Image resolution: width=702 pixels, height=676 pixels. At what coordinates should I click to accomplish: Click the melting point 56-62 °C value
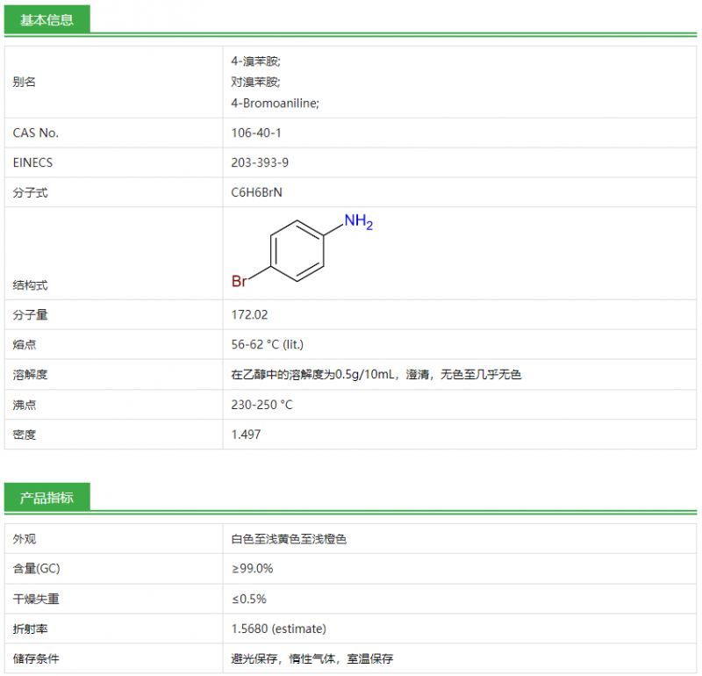267,344
